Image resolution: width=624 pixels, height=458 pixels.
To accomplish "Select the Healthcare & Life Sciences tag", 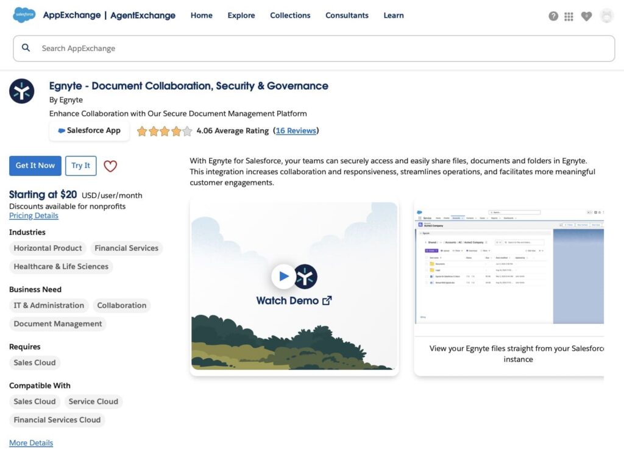I will tap(61, 266).
